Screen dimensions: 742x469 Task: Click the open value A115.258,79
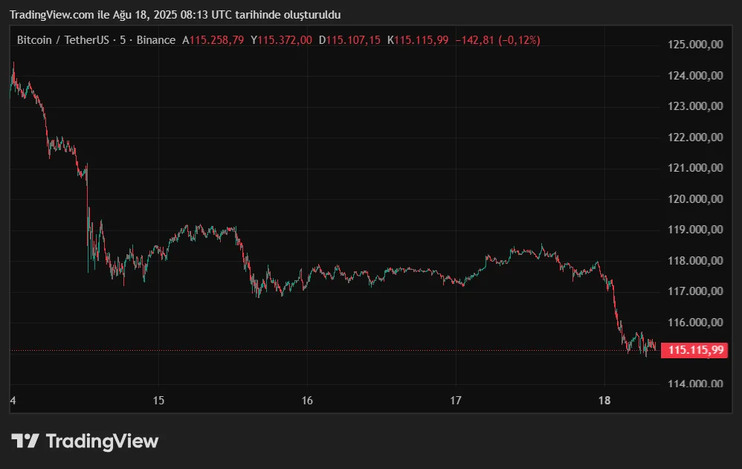[213, 40]
